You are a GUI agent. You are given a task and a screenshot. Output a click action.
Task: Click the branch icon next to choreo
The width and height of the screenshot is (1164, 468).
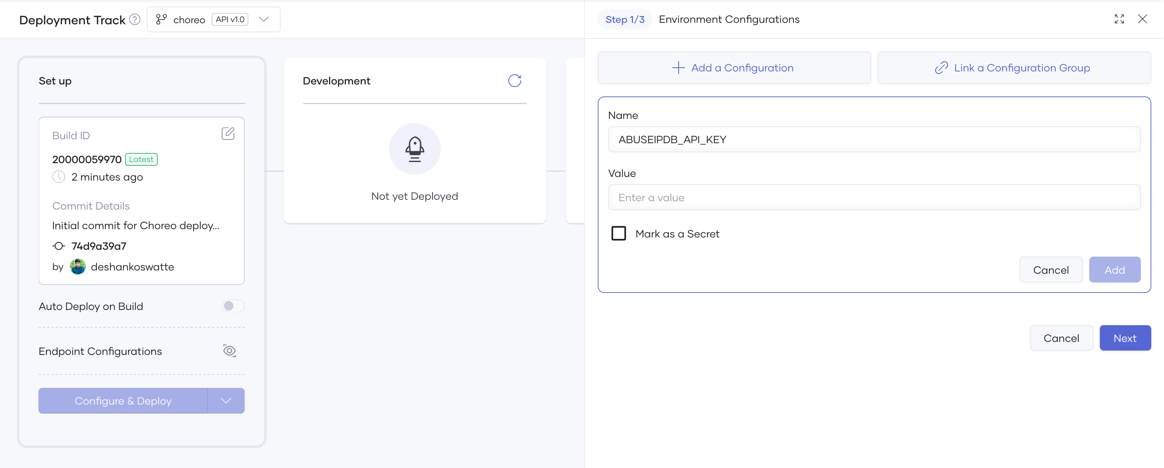(161, 19)
